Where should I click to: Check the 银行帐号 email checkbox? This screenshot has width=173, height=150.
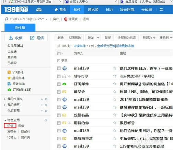coord(59,123)
